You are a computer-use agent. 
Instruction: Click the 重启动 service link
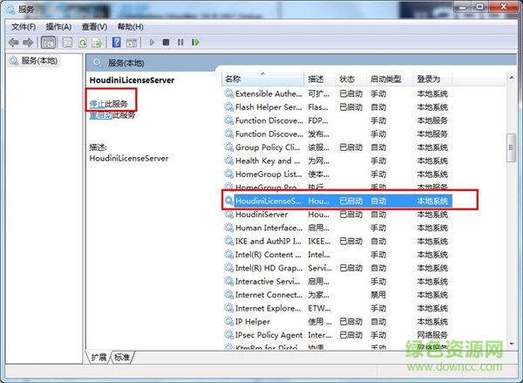coord(100,115)
